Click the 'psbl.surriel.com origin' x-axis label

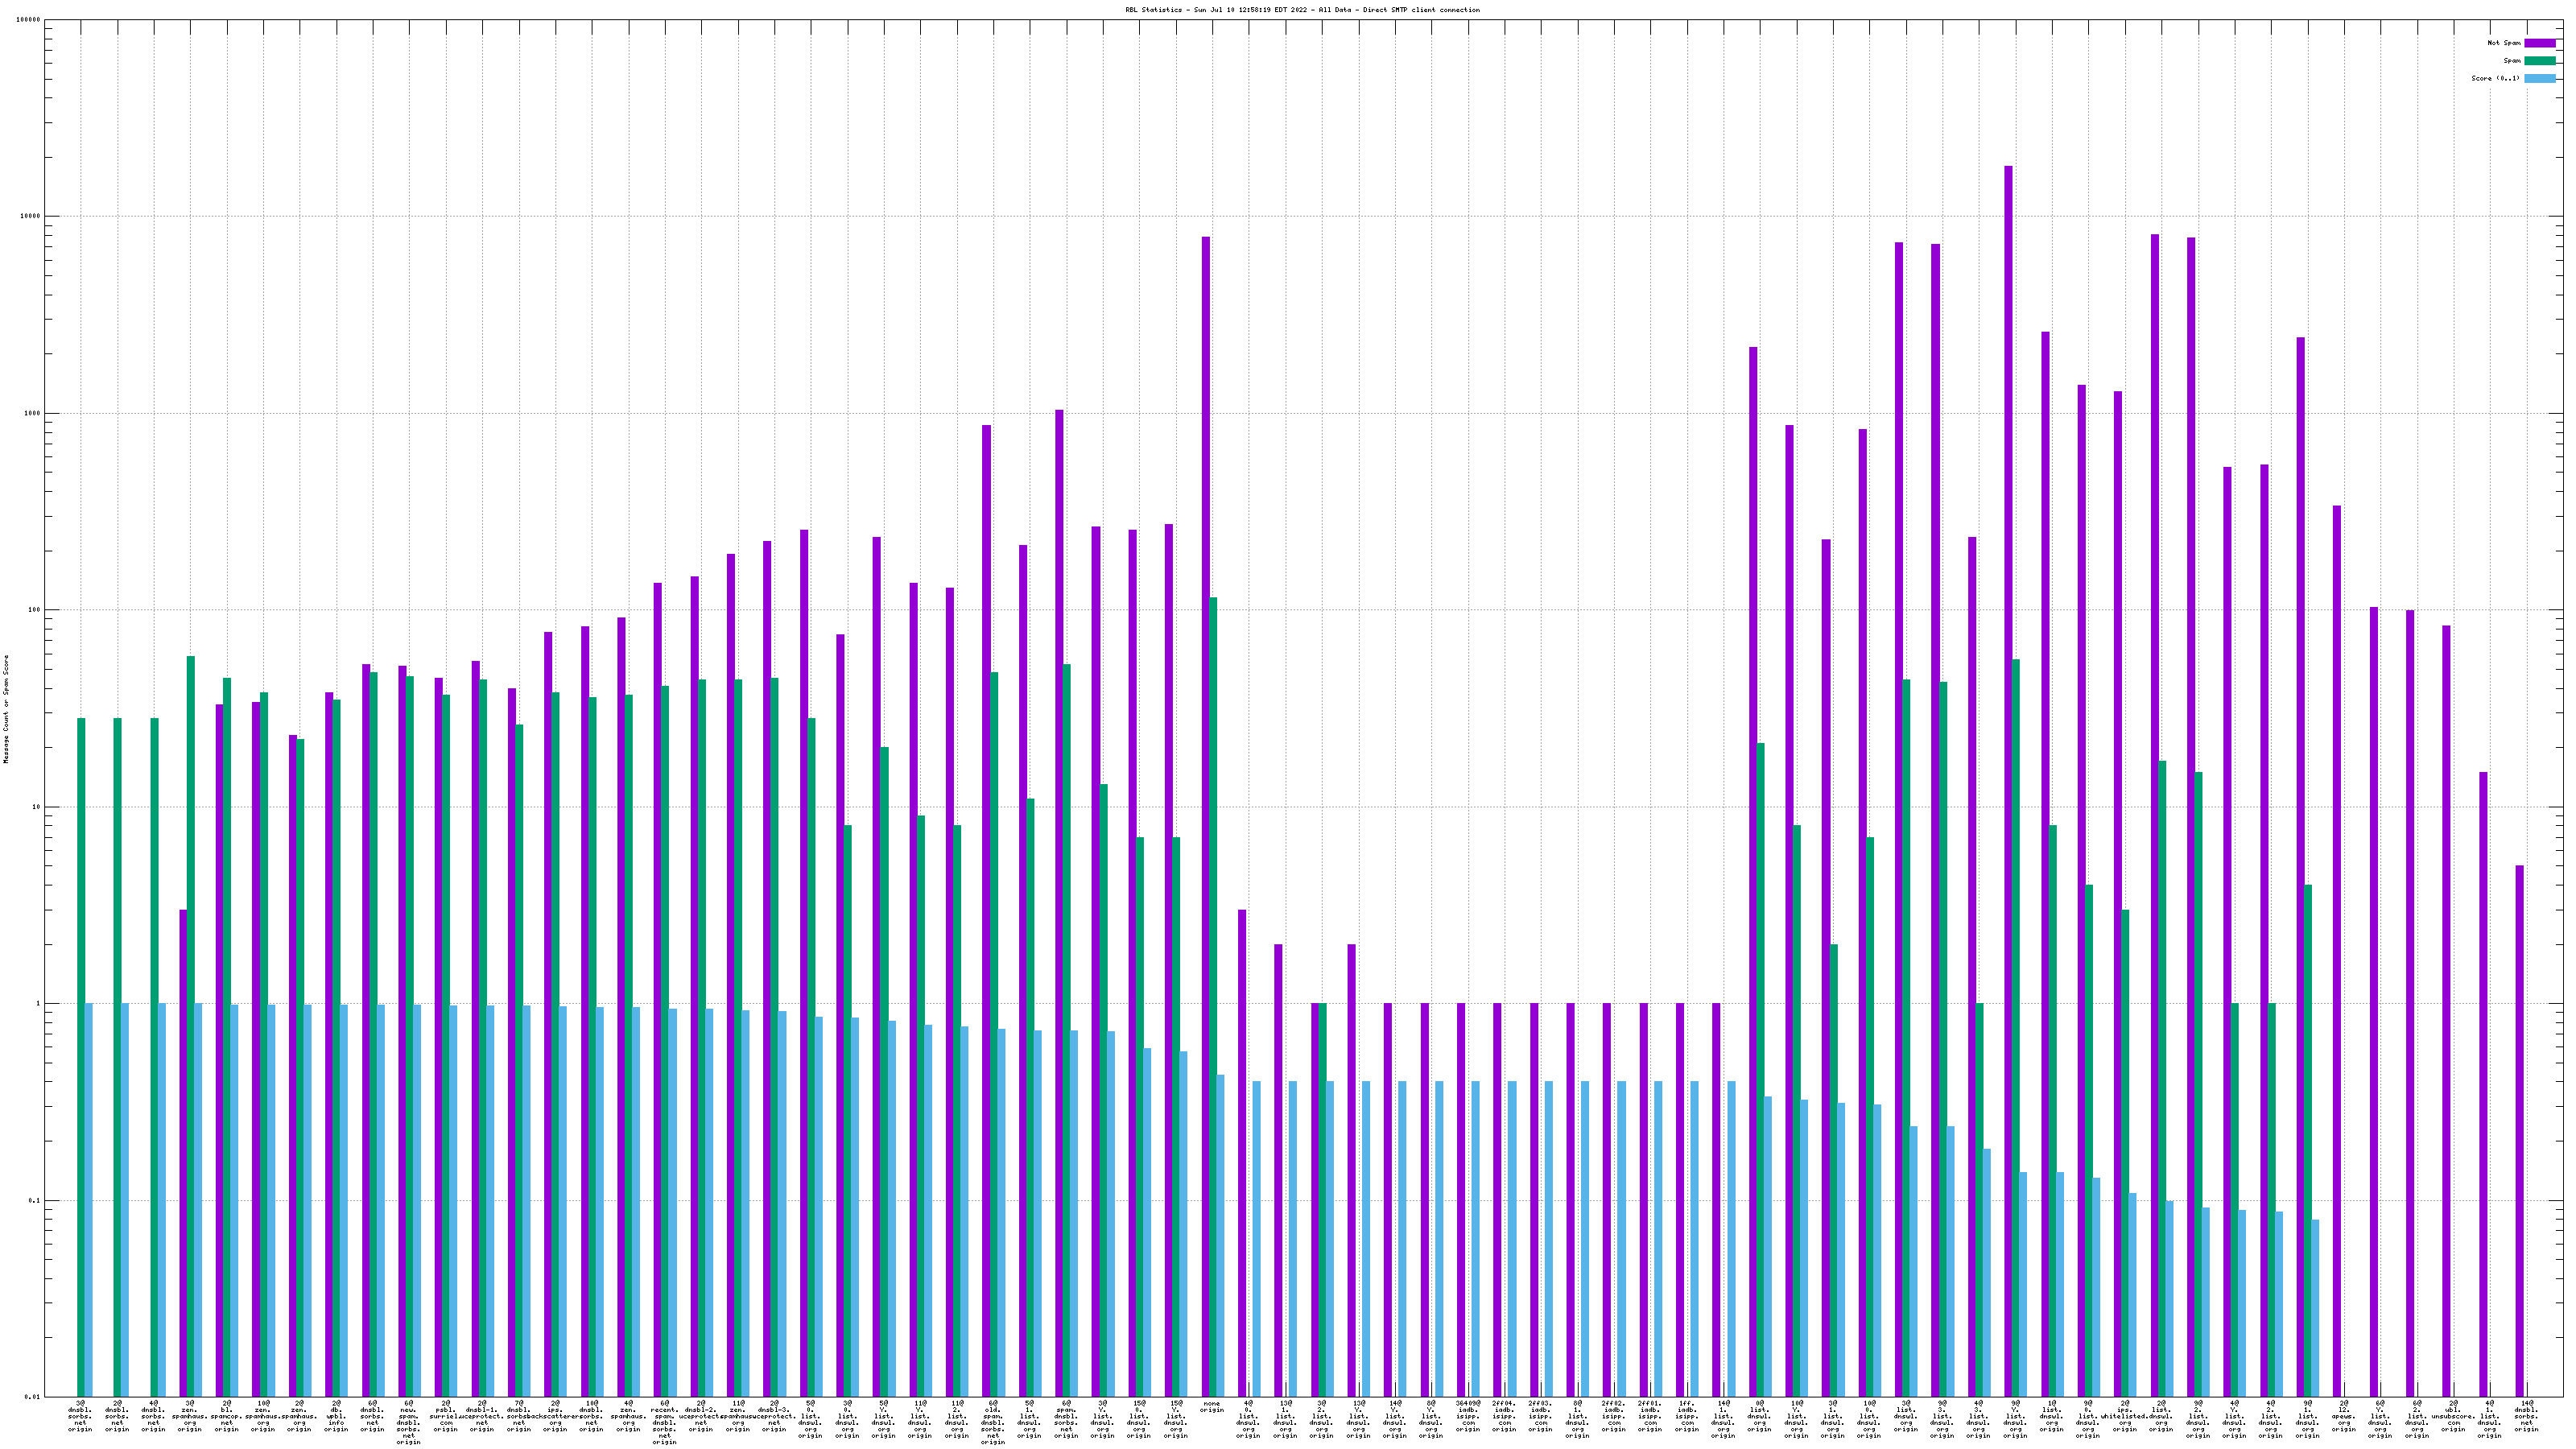(446, 1416)
